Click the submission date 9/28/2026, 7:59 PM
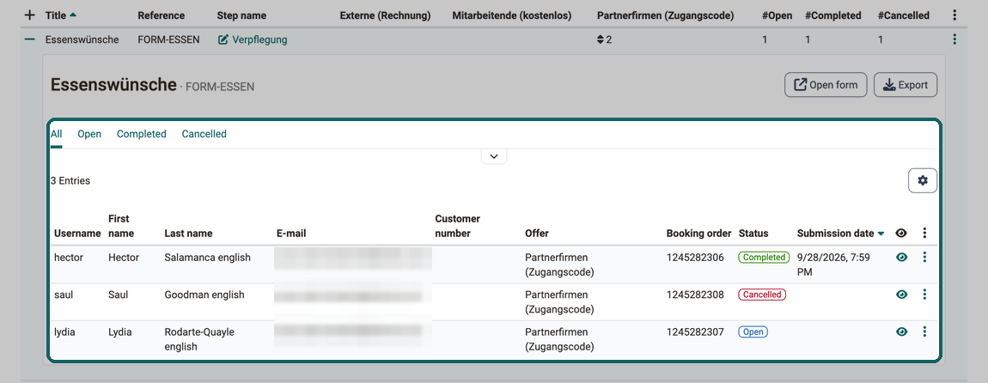This screenshot has width=988, height=383. coord(835,264)
